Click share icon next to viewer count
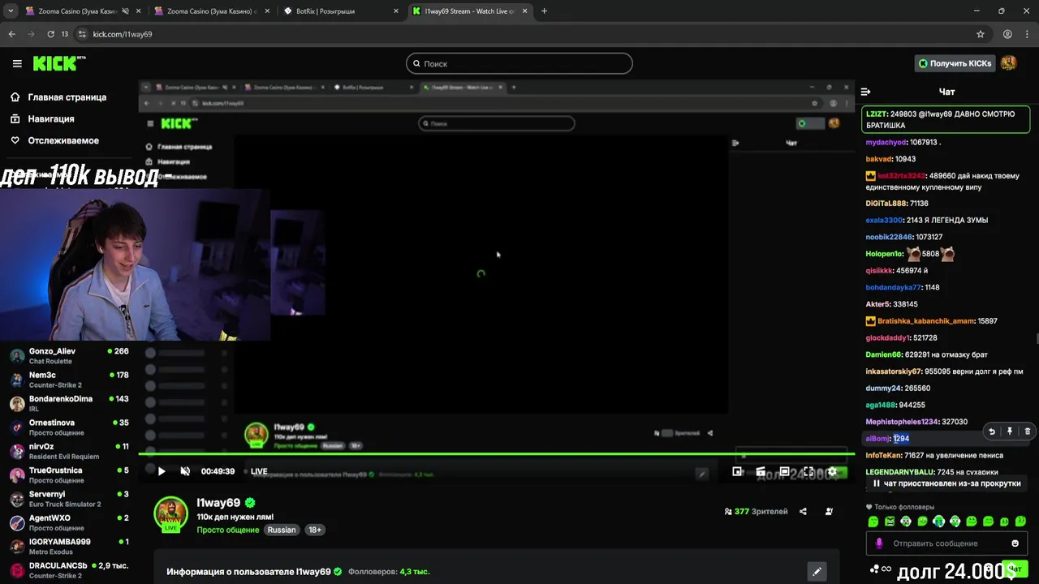 [x=803, y=511]
